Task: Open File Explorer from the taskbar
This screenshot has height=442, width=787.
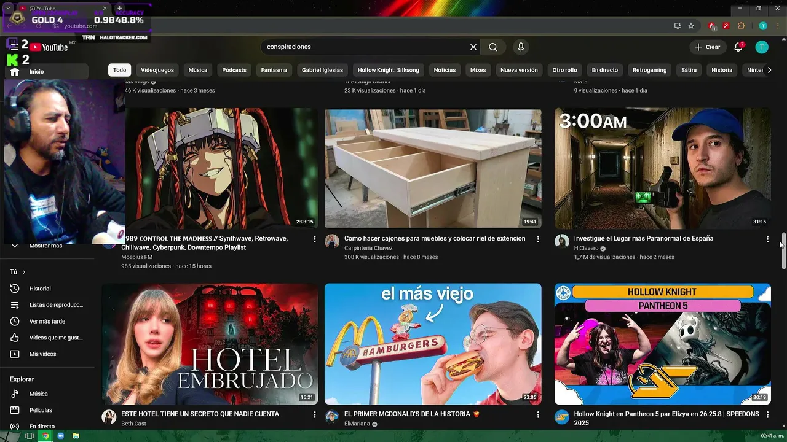Action: [x=76, y=436]
